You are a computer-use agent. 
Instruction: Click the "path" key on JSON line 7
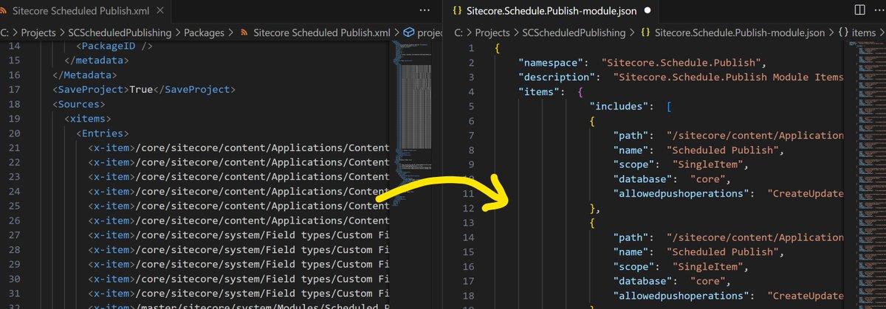point(632,135)
